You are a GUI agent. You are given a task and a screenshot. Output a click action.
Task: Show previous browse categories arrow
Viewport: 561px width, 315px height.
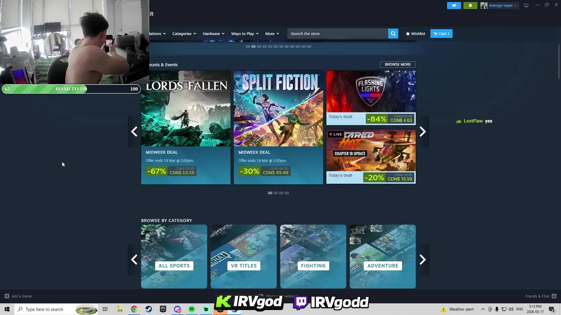134,259
